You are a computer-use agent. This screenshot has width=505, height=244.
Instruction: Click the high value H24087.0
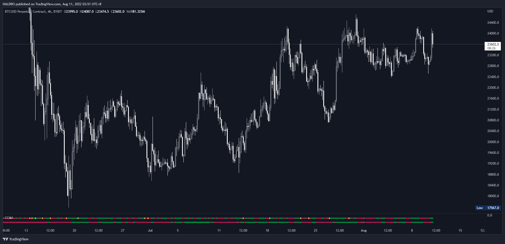click(86, 12)
